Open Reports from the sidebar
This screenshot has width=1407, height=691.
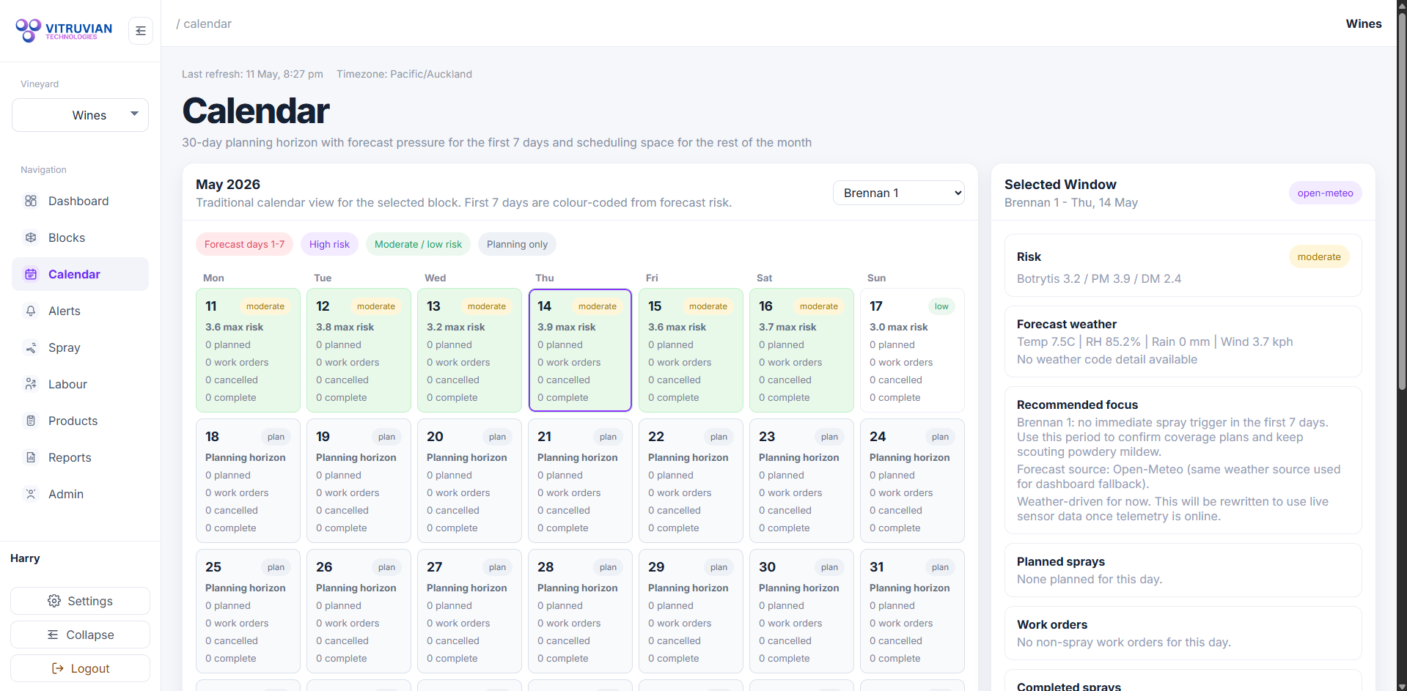pos(80,457)
